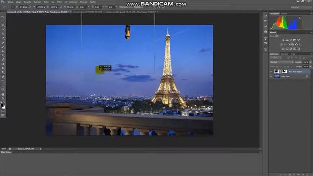Select the Hand tool

3,94
